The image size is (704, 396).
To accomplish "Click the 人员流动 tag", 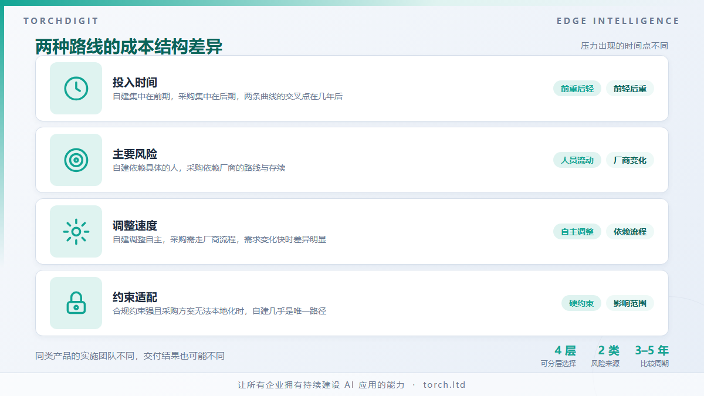I will (x=577, y=160).
